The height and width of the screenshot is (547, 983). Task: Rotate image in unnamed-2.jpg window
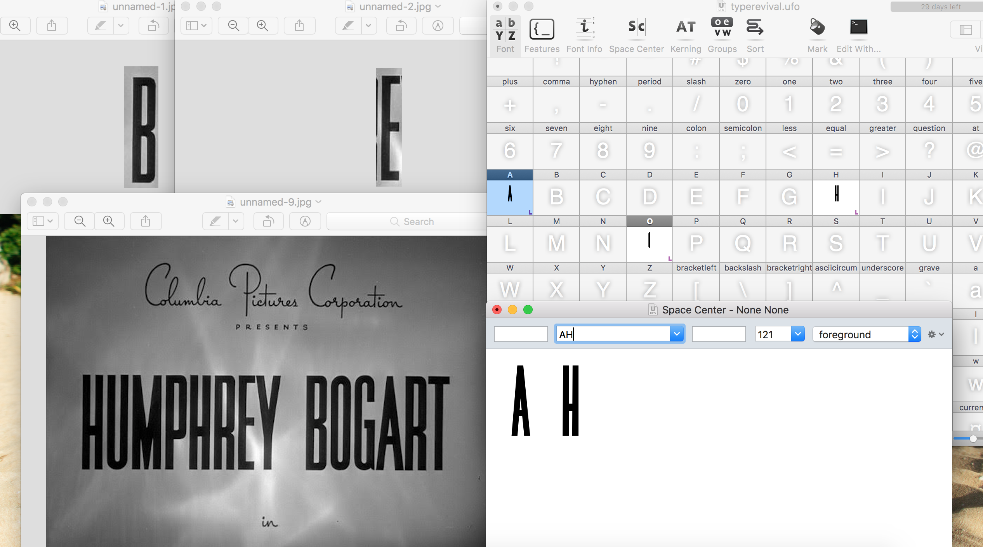401,26
